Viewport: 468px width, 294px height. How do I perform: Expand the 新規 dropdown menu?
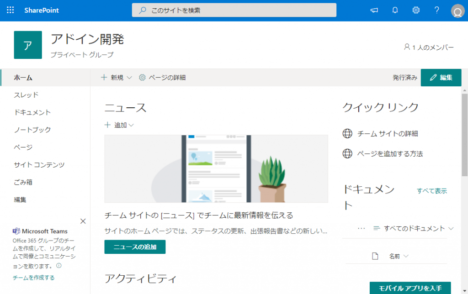(117, 78)
